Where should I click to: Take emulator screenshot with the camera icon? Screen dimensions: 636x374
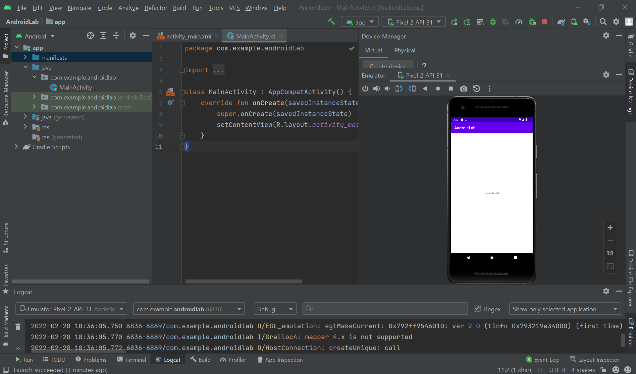pos(463,89)
